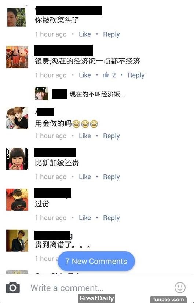The image size is (194, 303).
Task: Like the 你被砍菜头了 comment
Action: coord(85,34)
